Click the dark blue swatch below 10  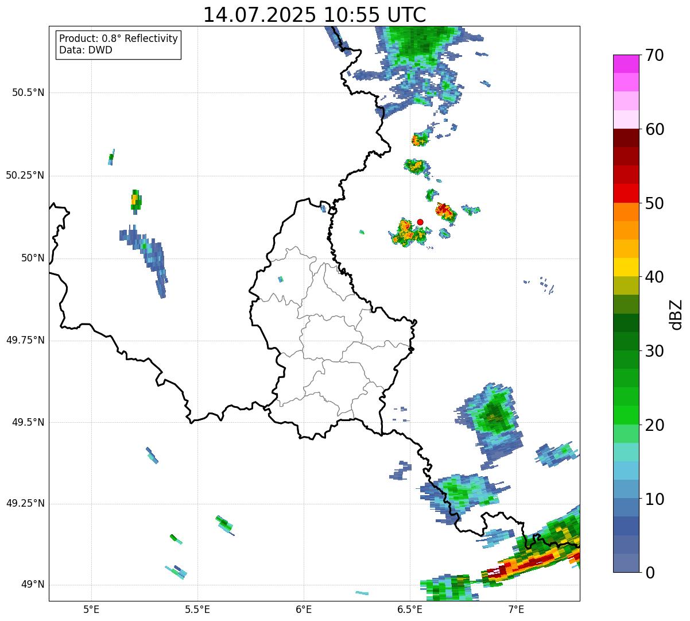[626, 526]
